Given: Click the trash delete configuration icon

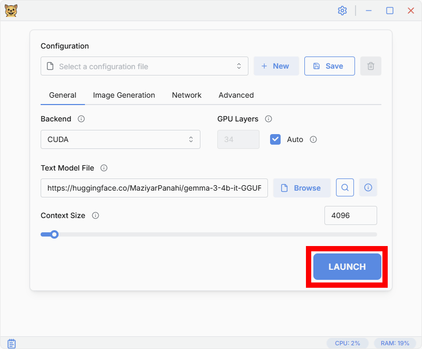Looking at the screenshot, I should click(371, 66).
